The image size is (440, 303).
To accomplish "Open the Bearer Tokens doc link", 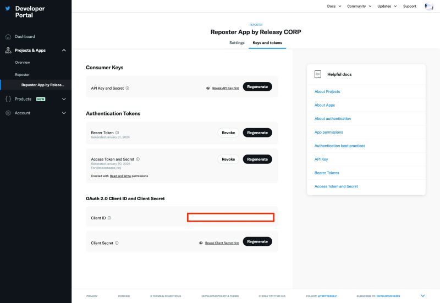I will 327,173.
